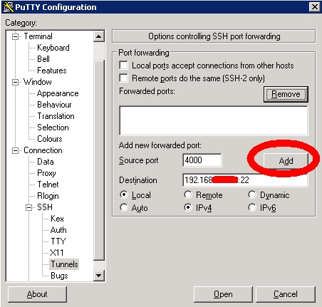Image resolution: width=322 pixels, height=307 pixels.
Task: Collapse the Terminal tree node
Action: coord(16,36)
